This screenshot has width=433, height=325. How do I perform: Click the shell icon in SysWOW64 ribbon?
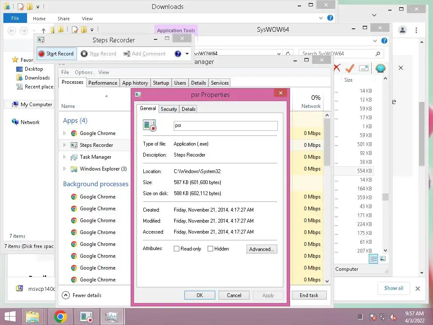tap(380, 68)
